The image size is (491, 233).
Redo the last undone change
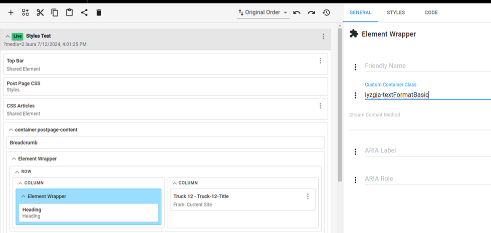[312, 12]
